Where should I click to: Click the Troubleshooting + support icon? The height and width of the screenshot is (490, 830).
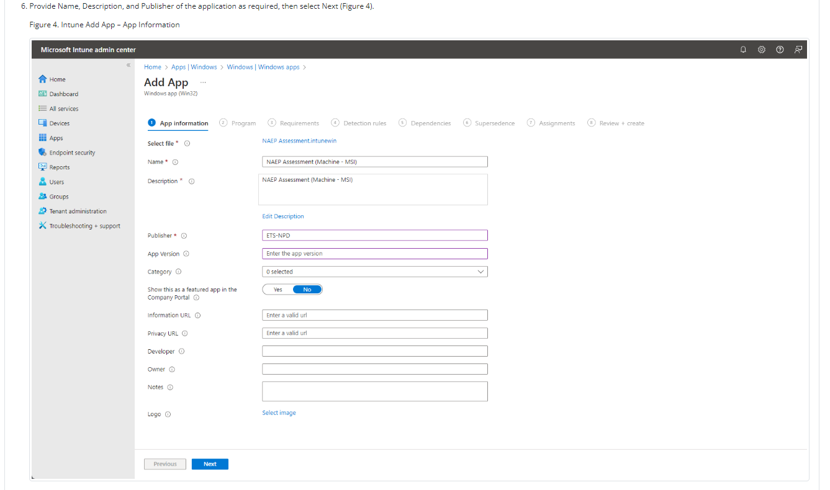(x=42, y=226)
